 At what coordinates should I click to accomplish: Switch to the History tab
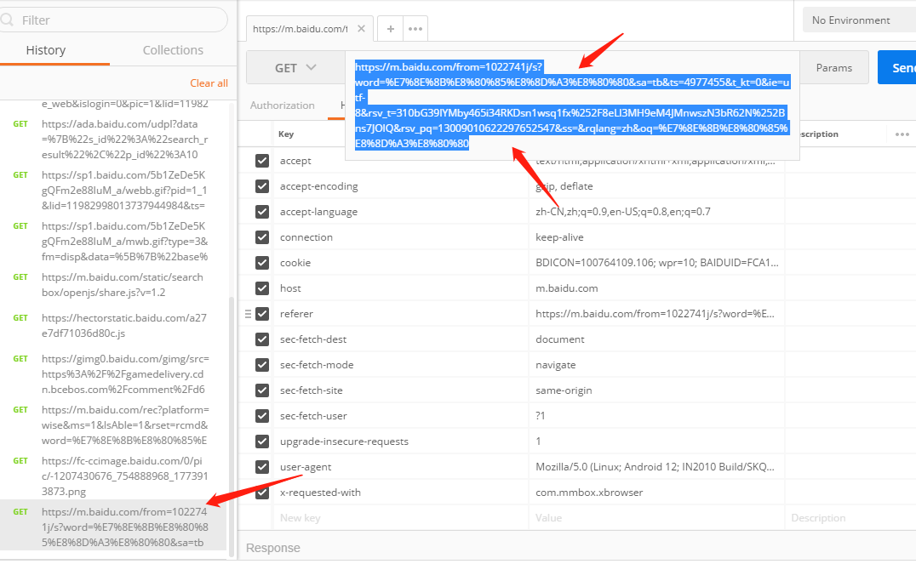[x=46, y=50]
